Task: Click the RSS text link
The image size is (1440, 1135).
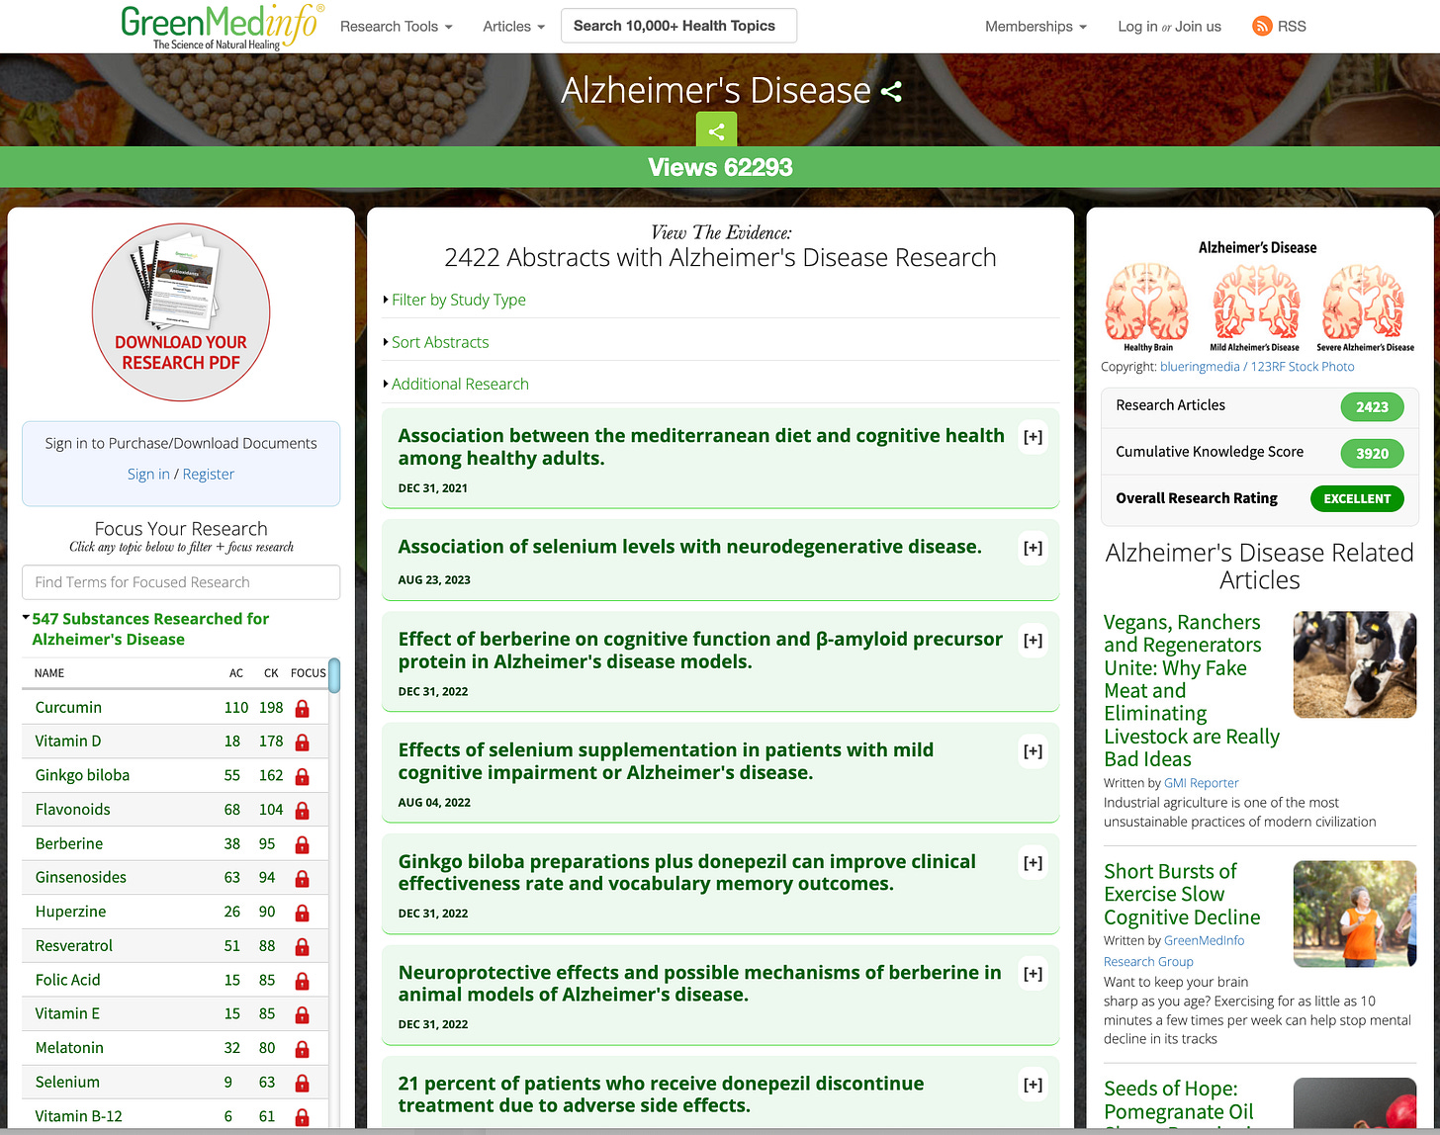Action: 1292,27
